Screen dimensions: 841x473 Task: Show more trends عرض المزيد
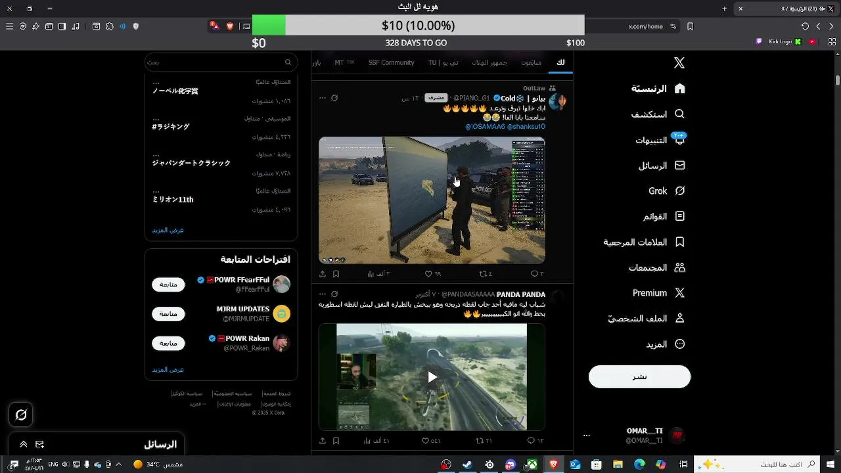point(168,230)
